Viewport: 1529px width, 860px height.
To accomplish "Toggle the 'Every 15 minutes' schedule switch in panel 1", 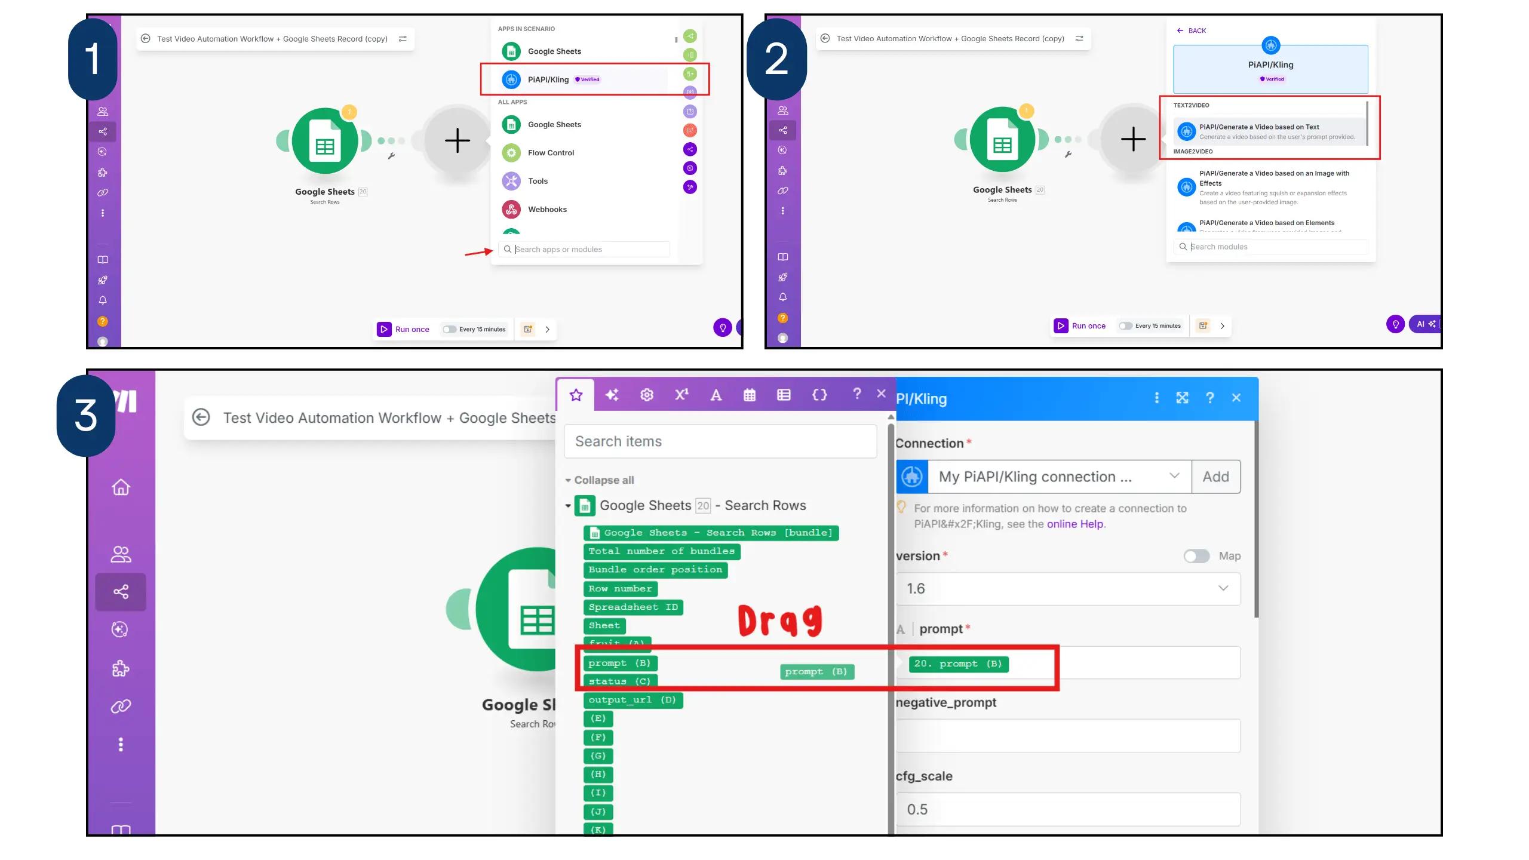I will (x=450, y=329).
